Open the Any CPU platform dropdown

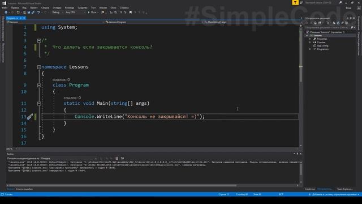click(x=75, y=12)
